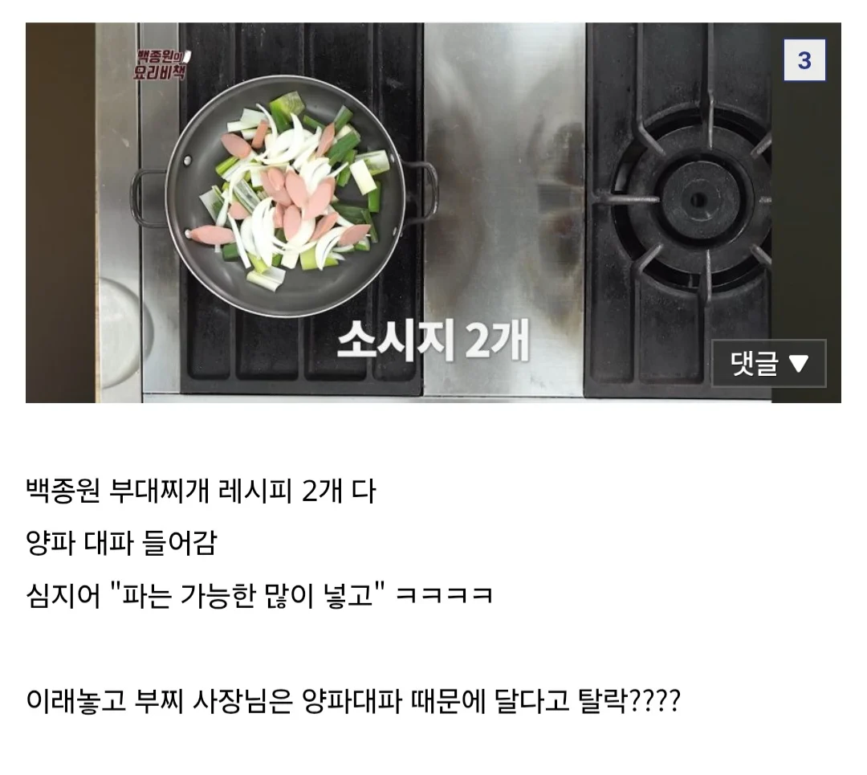Screen dimensions: 867x775
Task: Click the word 심지어 starting third line
Action: pyautogui.click(x=63, y=596)
